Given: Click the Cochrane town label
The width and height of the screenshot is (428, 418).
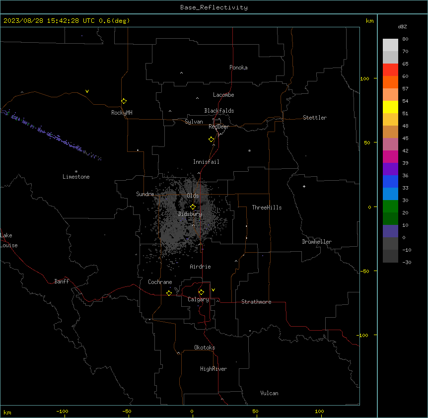Looking at the screenshot, I should [x=160, y=282].
